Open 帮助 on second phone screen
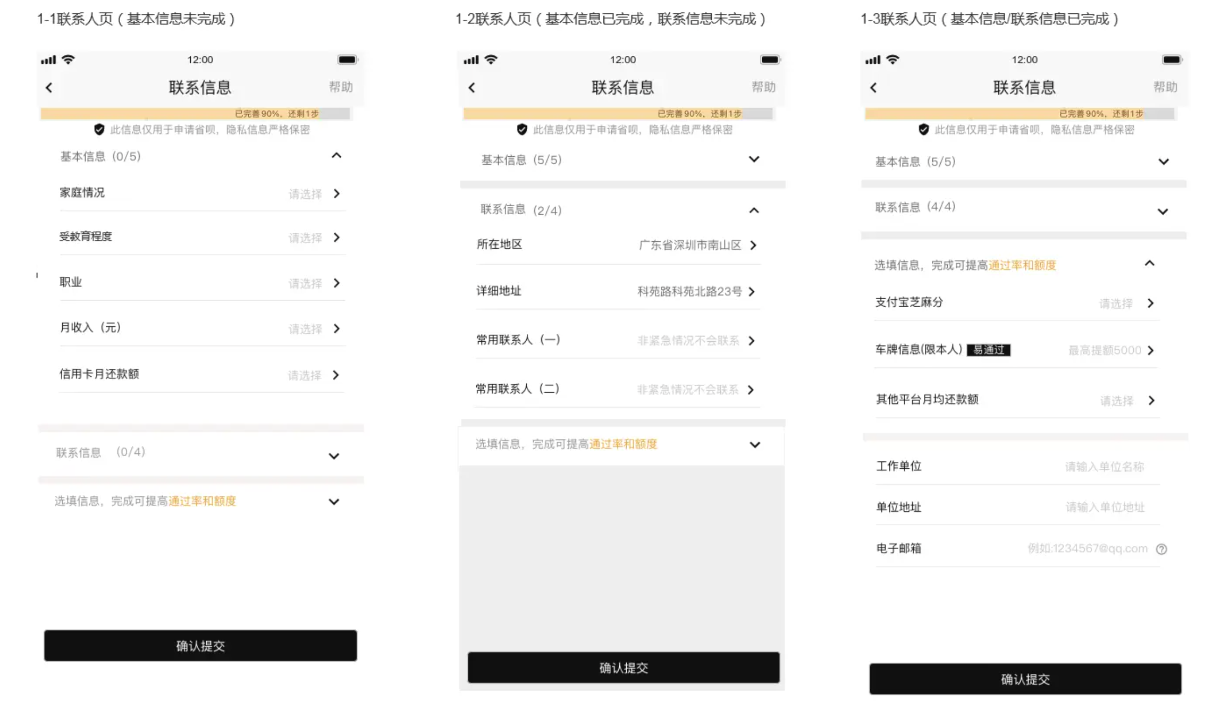 [763, 87]
